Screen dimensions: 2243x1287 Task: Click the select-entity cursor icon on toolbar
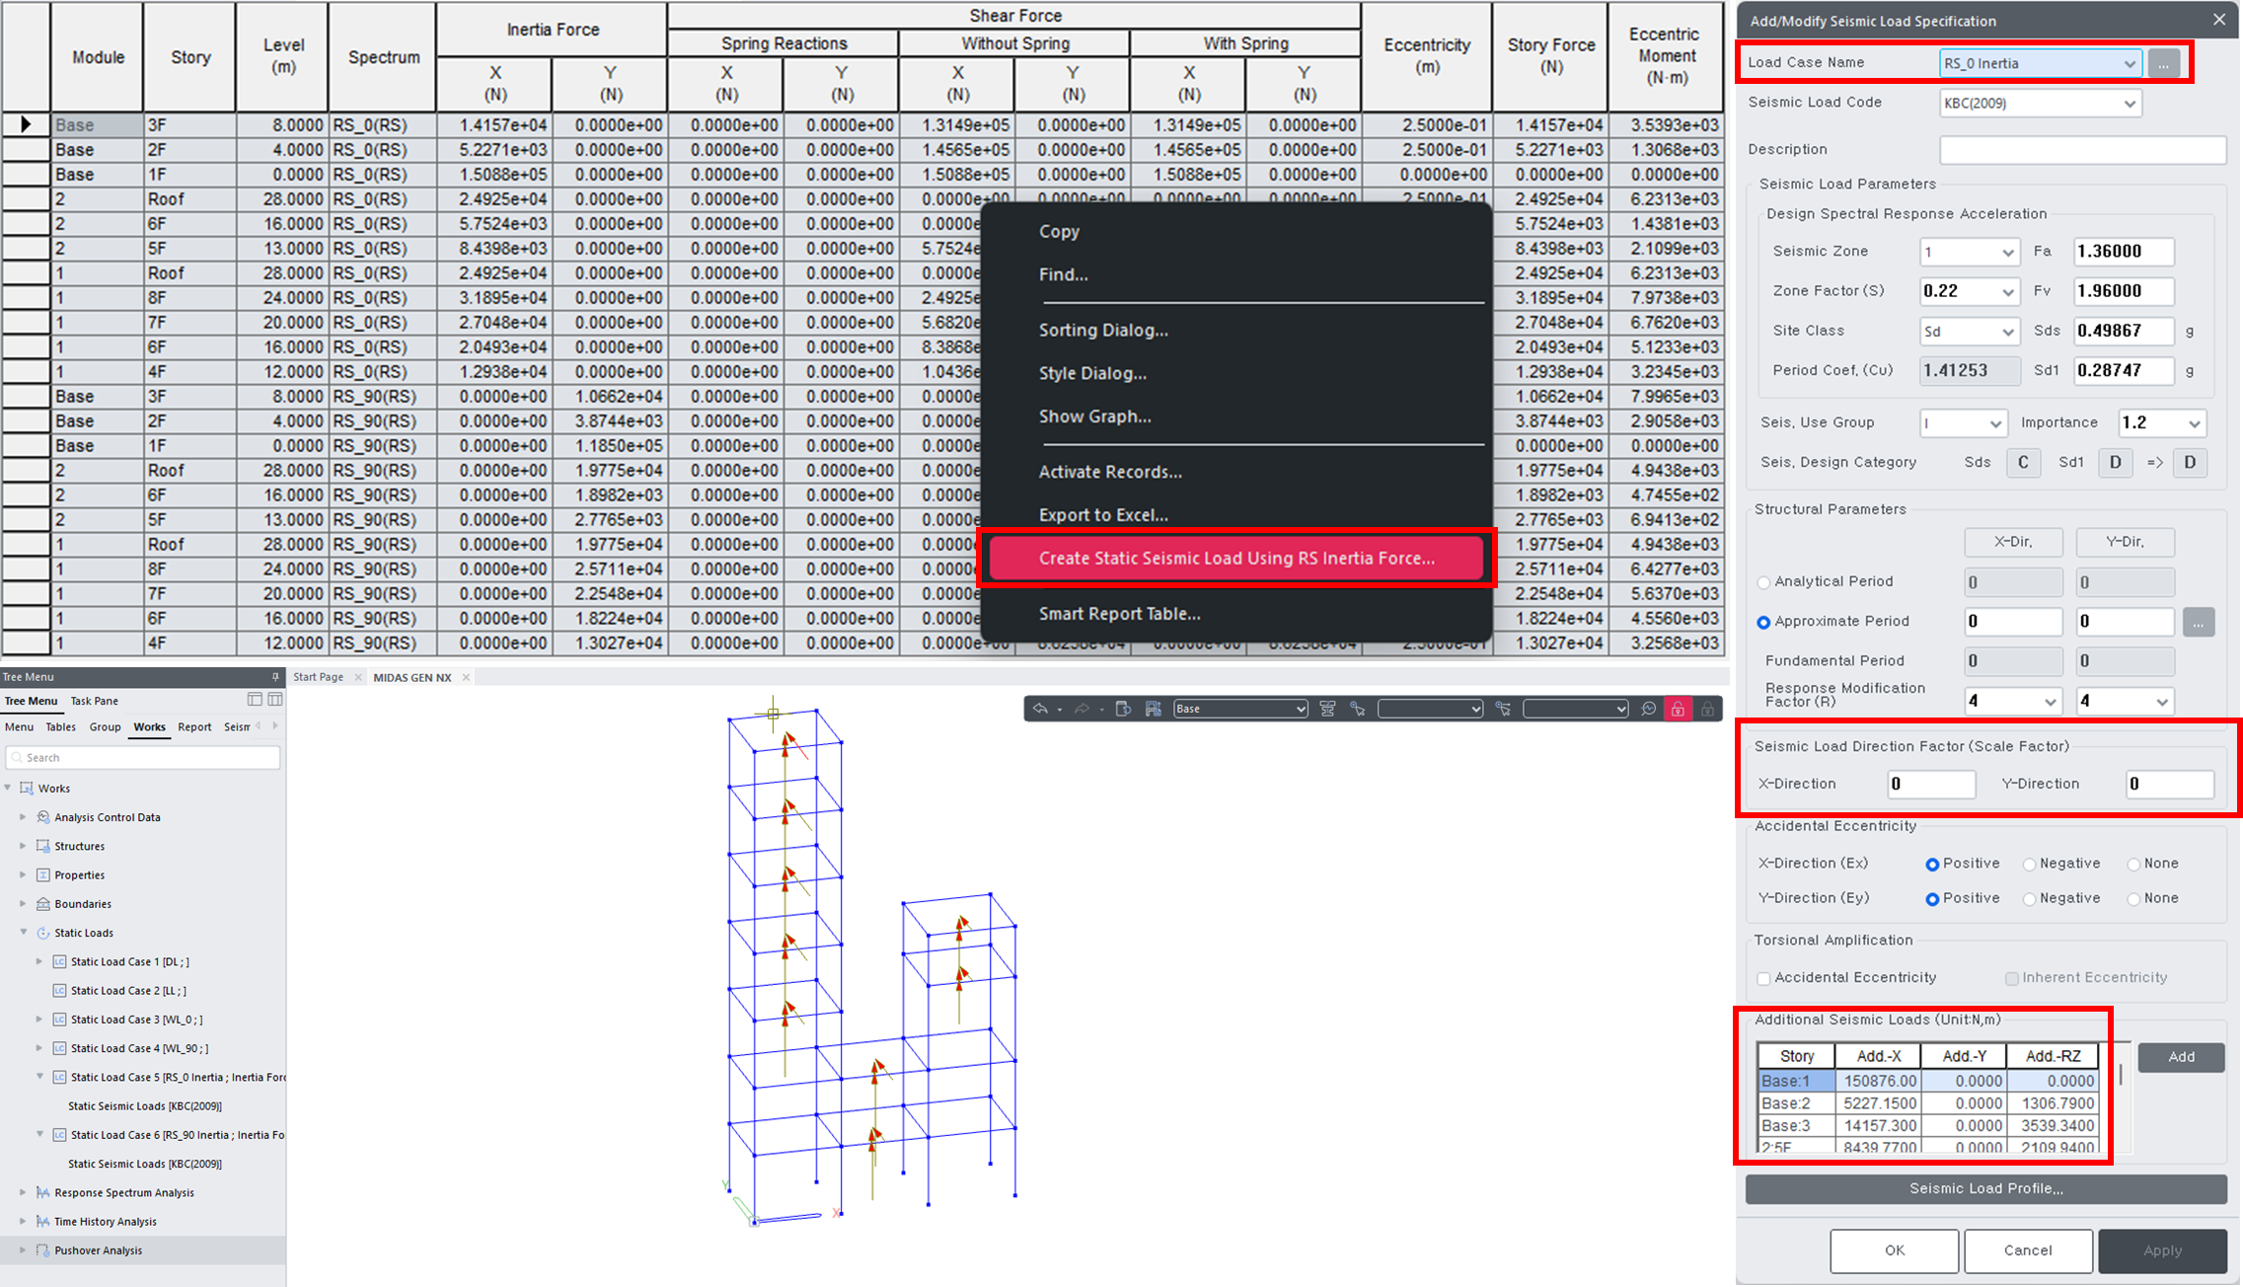pos(1359,709)
